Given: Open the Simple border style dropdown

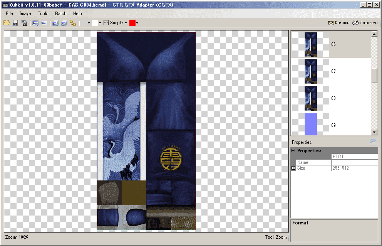Looking at the screenshot, I should click(x=126, y=23).
